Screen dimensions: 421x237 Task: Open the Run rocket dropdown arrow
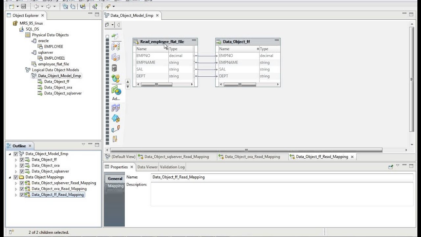(x=113, y=7)
